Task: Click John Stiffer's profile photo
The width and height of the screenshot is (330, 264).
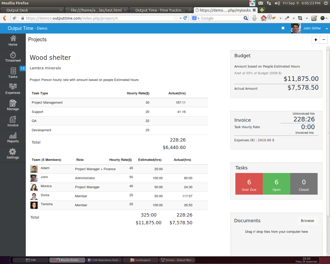Action: click(296, 28)
